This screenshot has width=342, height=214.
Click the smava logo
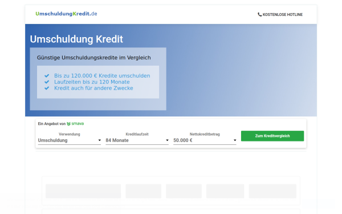click(x=75, y=124)
